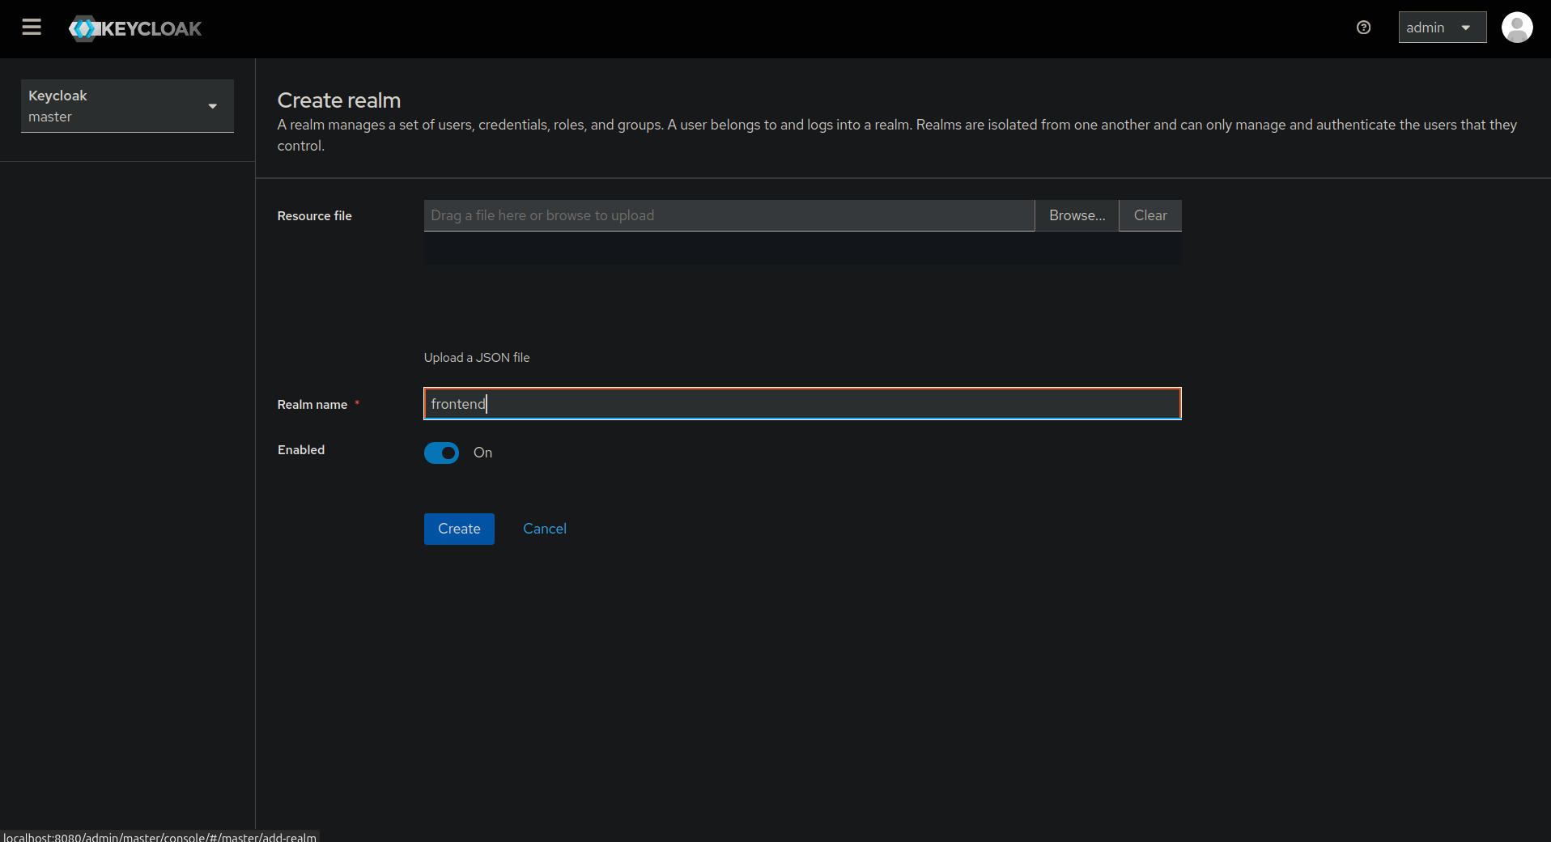
Task: Expand the Keycloak master realm selector
Action: pyautogui.click(x=127, y=106)
